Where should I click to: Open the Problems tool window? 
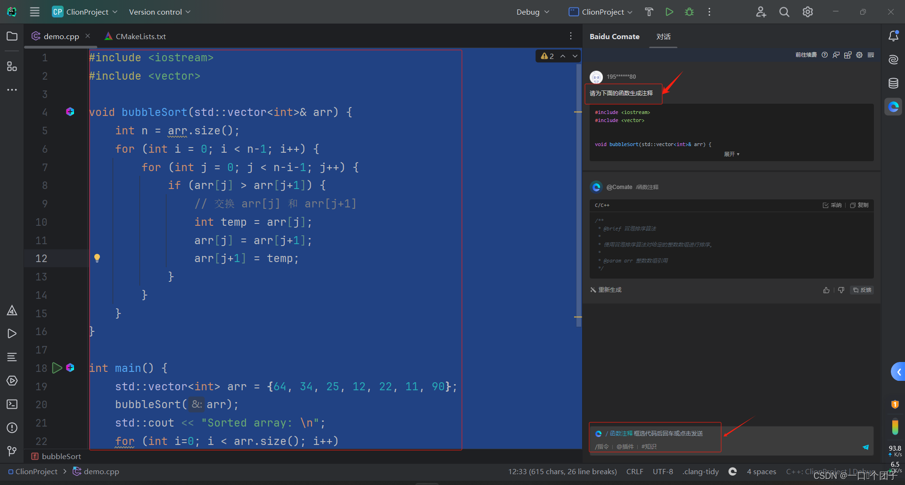pyautogui.click(x=12, y=428)
